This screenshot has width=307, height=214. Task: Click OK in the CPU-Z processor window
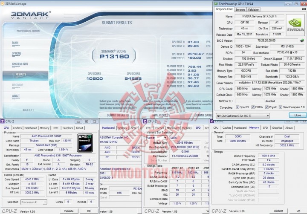tap(89, 211)
